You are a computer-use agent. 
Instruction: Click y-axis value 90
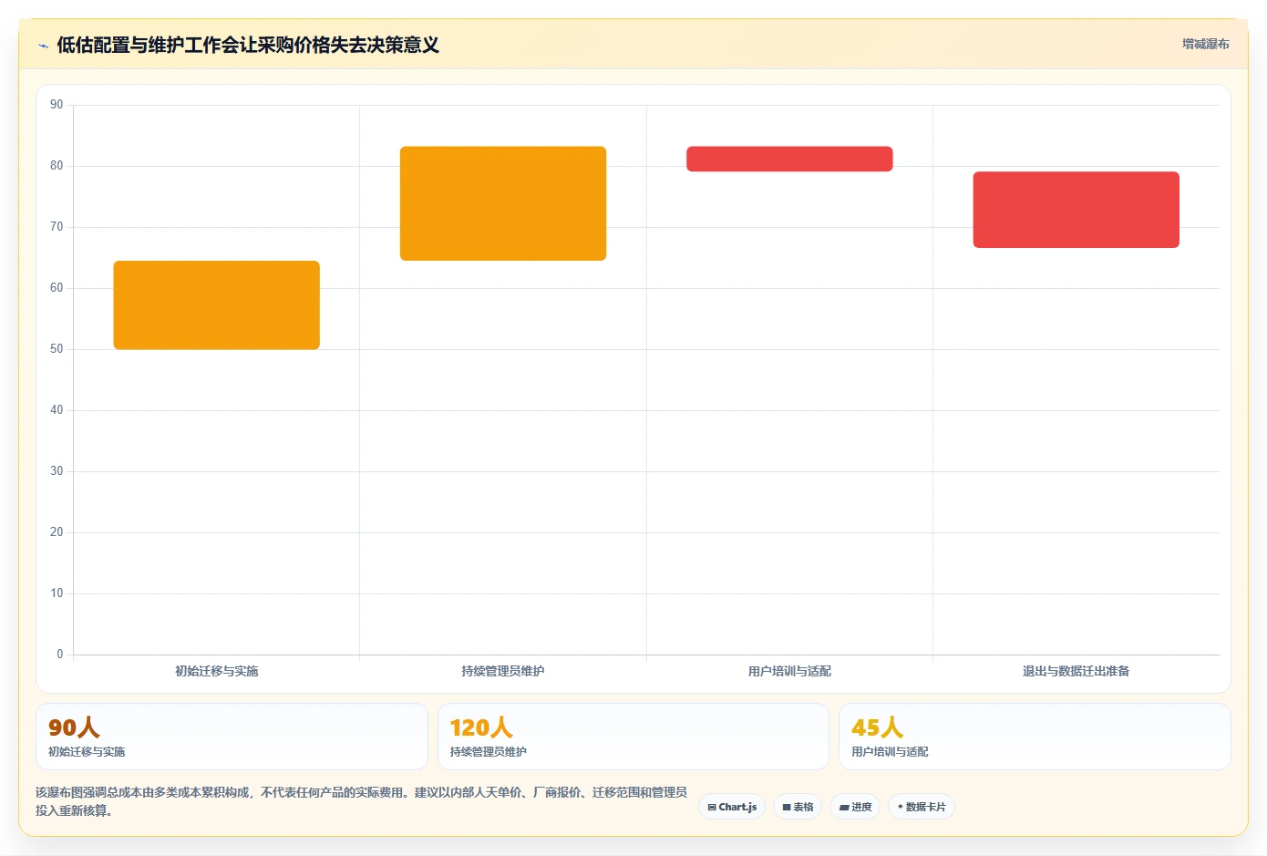(57, 105)
